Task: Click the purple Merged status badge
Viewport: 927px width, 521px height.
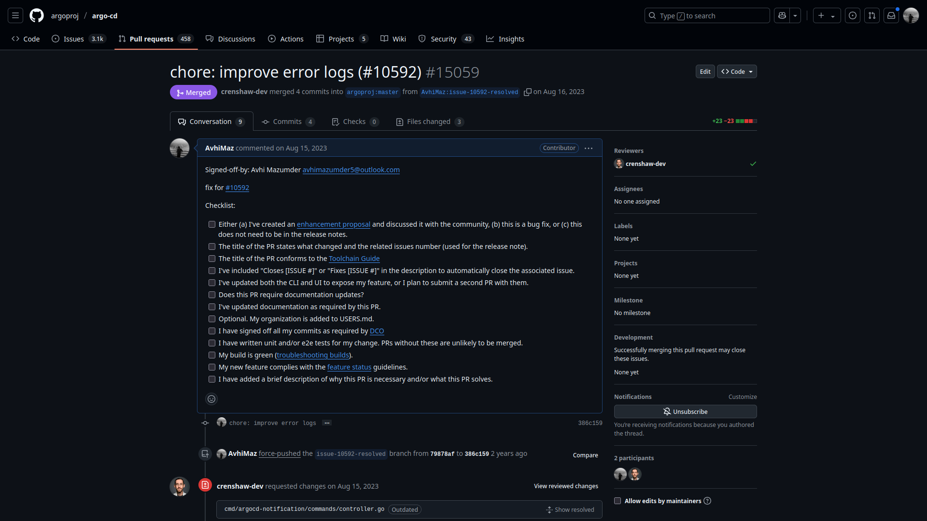Action: [x=194, y=92]
